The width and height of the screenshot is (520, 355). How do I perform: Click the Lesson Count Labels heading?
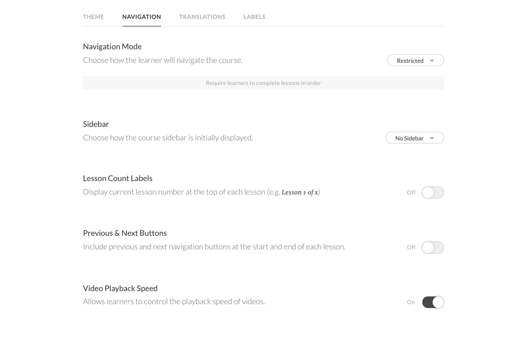[117, 178]
